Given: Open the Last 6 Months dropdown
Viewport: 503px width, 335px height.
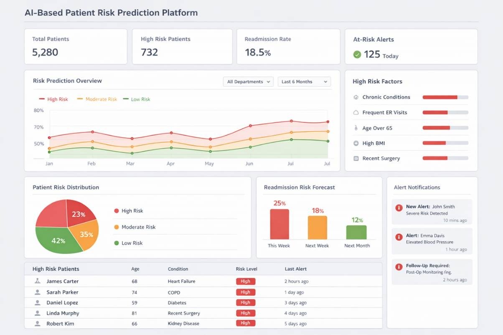Looking at the screenshot, I should tap(304, 82).
